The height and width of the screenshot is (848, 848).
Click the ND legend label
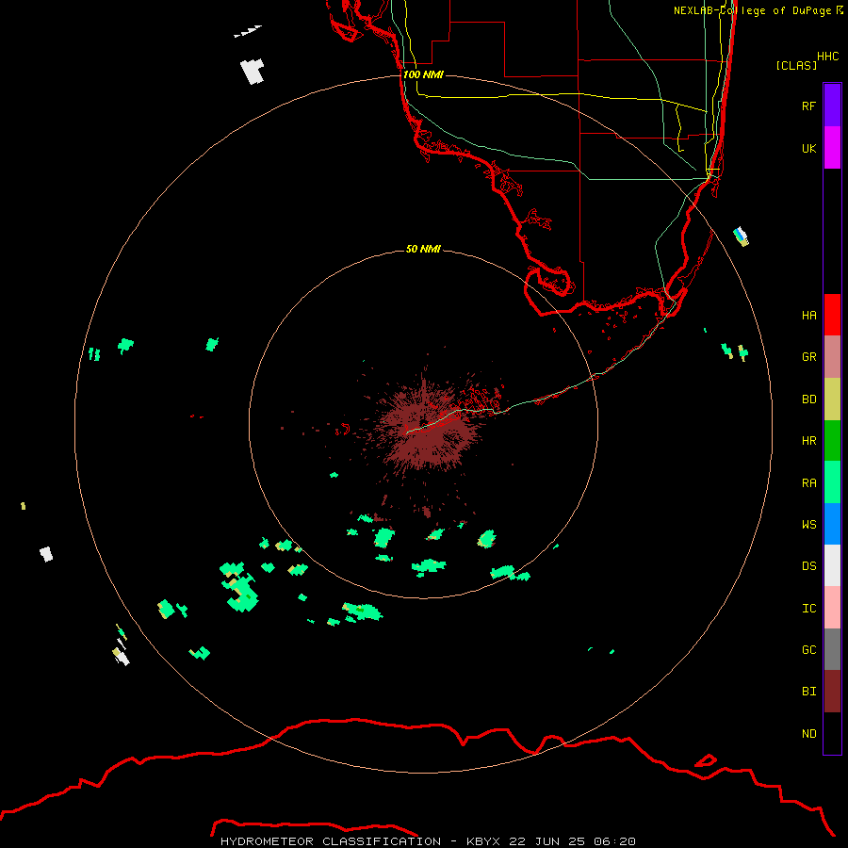tap(808, 733)
